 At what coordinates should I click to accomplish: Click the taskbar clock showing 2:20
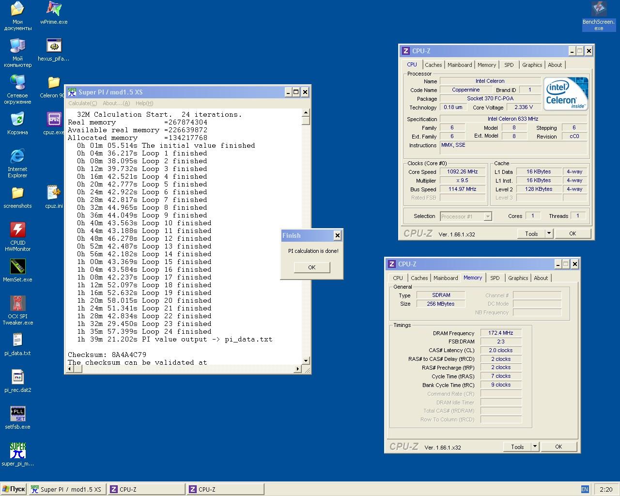pos(605,489)
